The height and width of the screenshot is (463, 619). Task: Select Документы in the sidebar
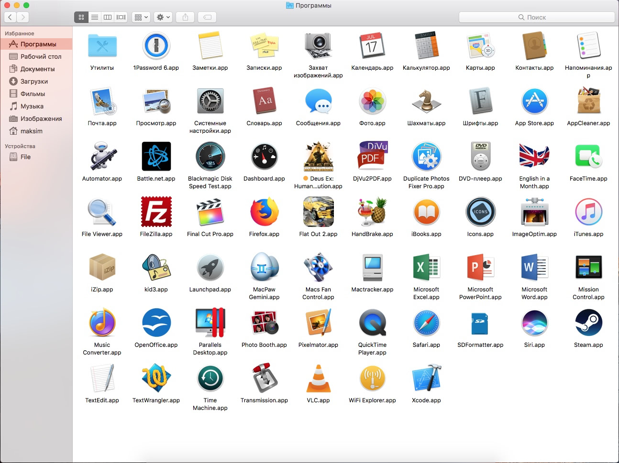pyautogui.click(x=37, y=69)
